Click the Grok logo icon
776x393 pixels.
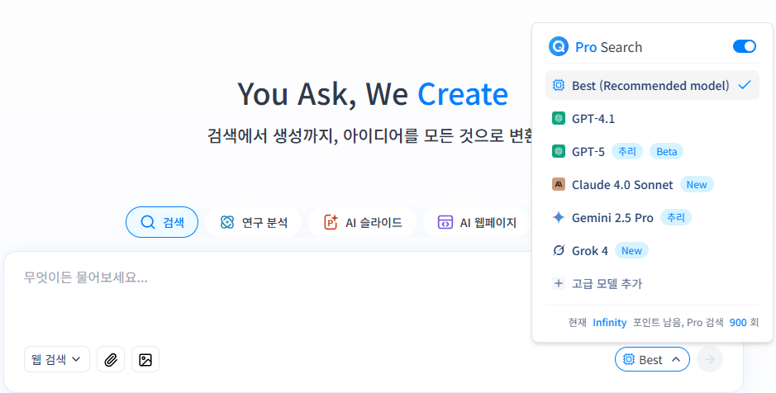[559, 251]
